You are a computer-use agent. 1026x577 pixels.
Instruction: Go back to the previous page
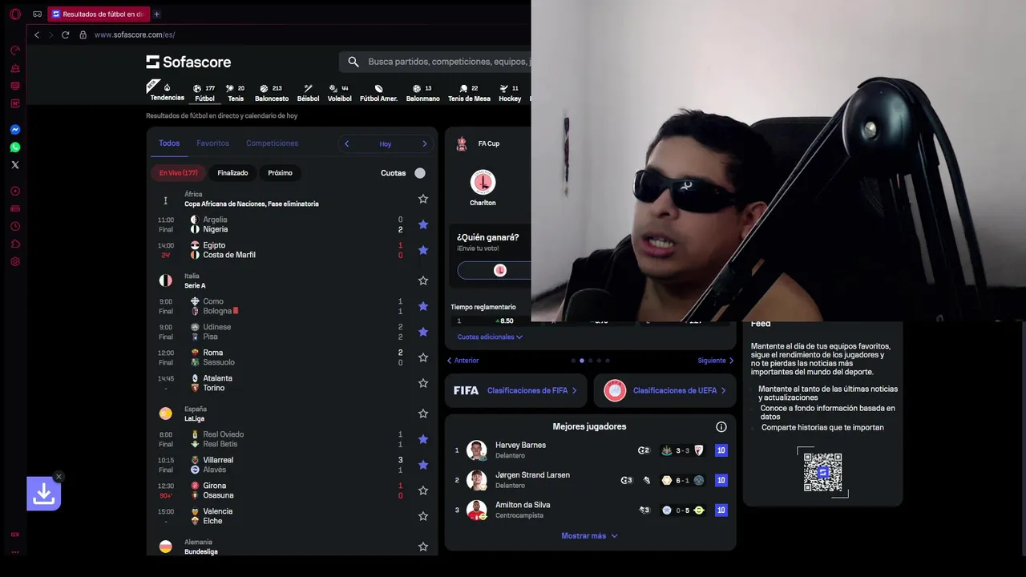click(37, 34)
